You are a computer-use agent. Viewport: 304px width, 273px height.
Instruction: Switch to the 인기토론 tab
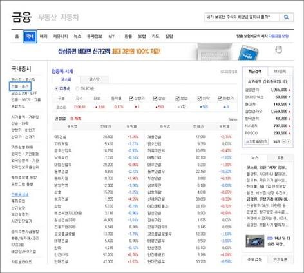pyautogui.click(x=280, y=259)
